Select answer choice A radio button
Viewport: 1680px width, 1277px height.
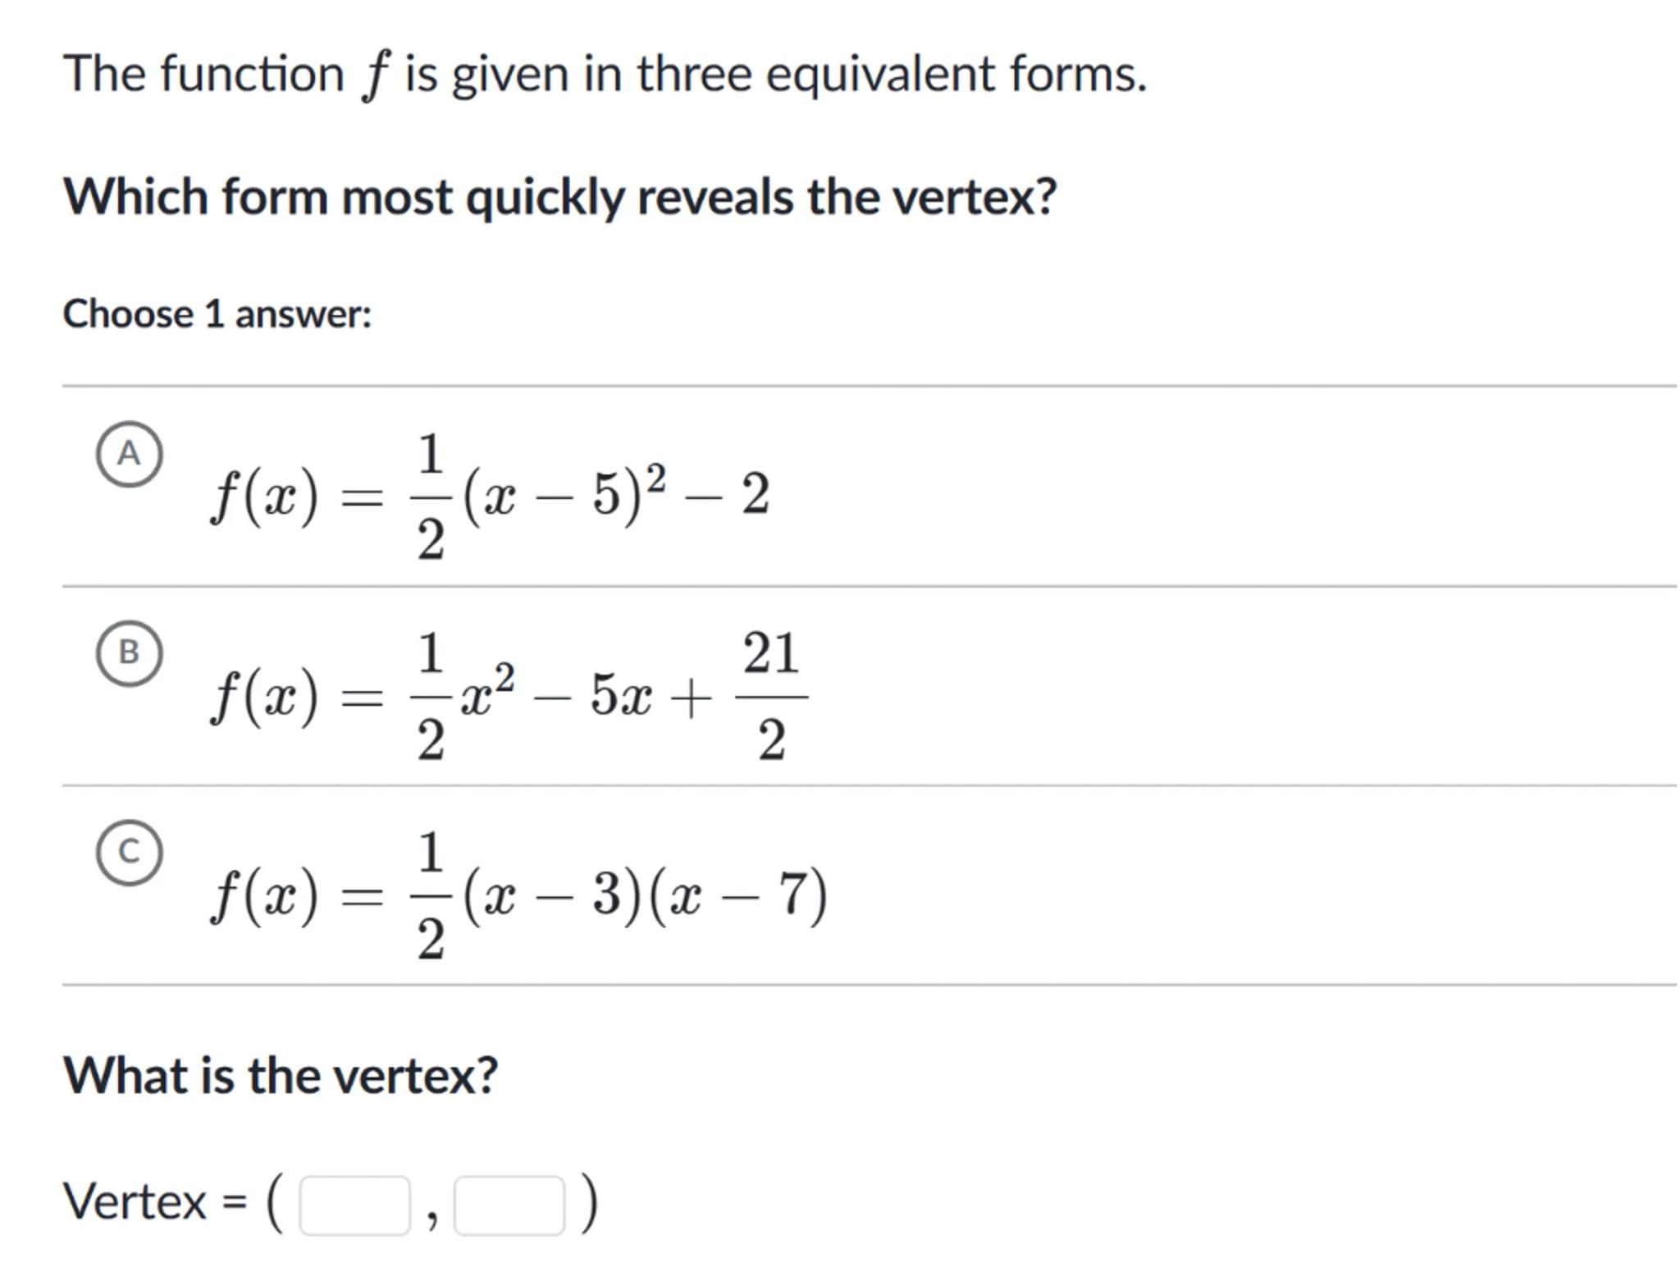click(x=129, y=454)
